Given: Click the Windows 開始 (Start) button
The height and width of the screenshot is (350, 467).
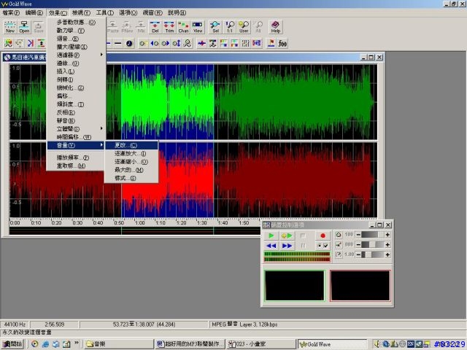Looking at the screenshot, I should coord(12,344).
